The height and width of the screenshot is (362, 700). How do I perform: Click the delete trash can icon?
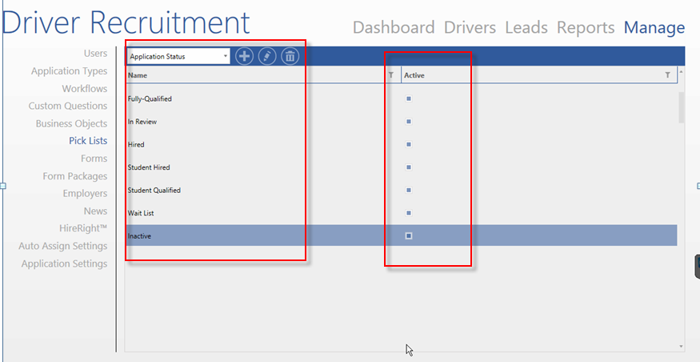[290, 56]
